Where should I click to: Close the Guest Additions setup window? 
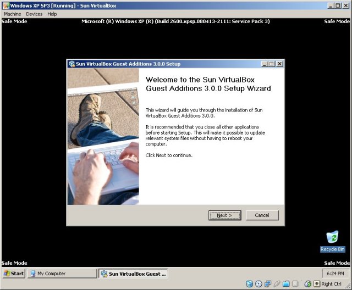pyautogui.click(x=279, y=64)
